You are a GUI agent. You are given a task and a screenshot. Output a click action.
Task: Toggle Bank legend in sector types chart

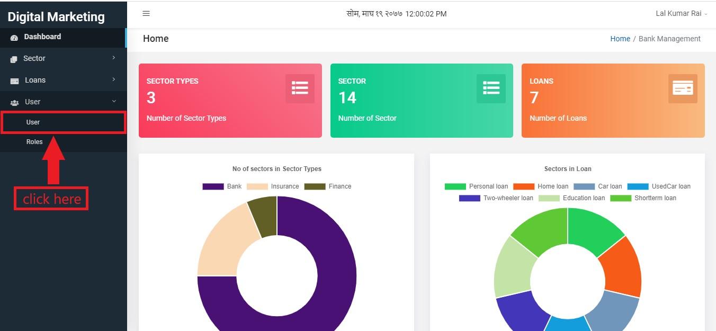pyautogui.click(x=222, y=186)
